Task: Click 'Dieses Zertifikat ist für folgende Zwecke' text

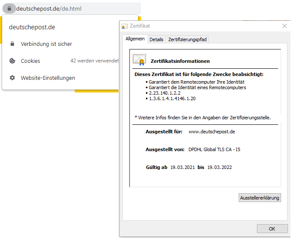Action: pos(199,74)
